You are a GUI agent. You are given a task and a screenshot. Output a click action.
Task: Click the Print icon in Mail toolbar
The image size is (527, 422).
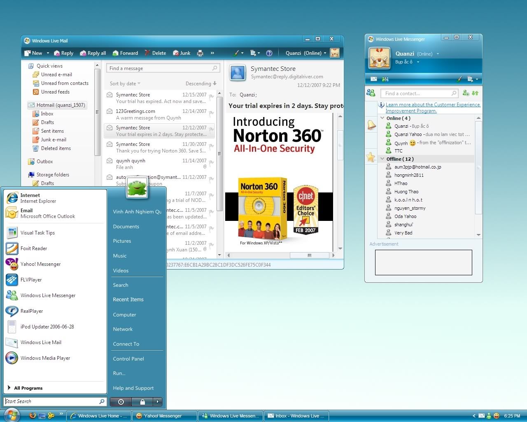tap(200, 53)
